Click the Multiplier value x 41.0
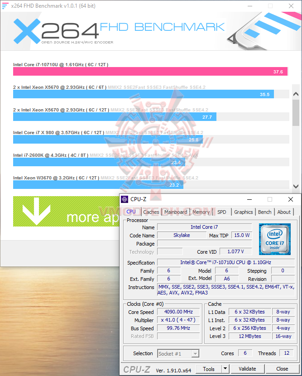302x376 pixels. (x=178, y=320)
